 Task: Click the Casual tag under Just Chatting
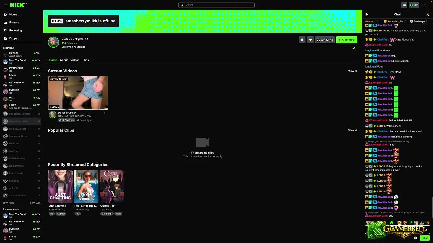[61, 214]
